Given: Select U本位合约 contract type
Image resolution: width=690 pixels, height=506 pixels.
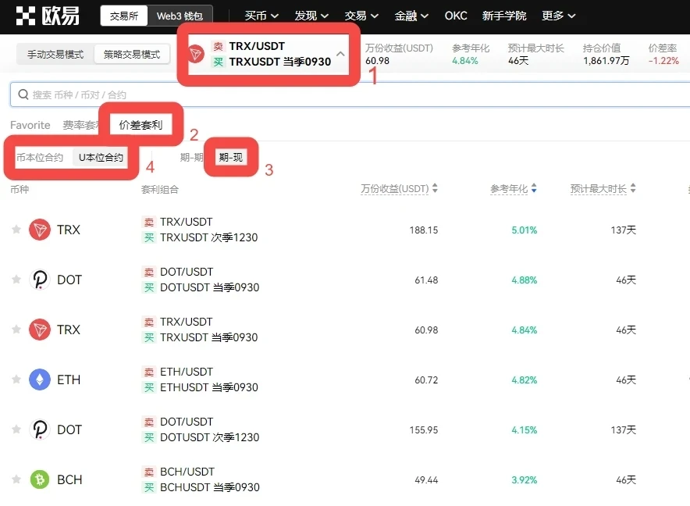Looking at the screenshot, I should 101,158.
